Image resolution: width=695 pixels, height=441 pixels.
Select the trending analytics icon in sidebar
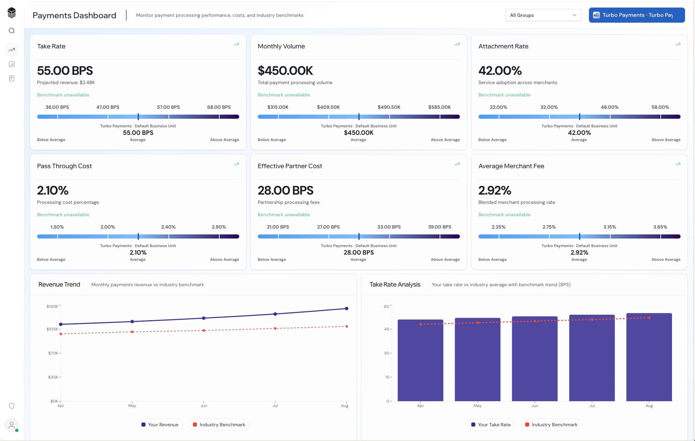pos(11,49)
